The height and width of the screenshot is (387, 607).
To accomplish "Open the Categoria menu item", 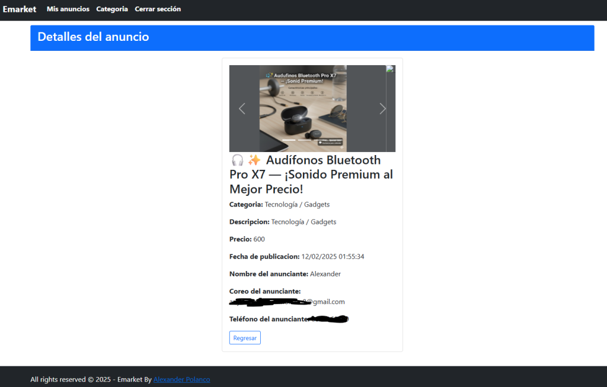I will (112, 9).
